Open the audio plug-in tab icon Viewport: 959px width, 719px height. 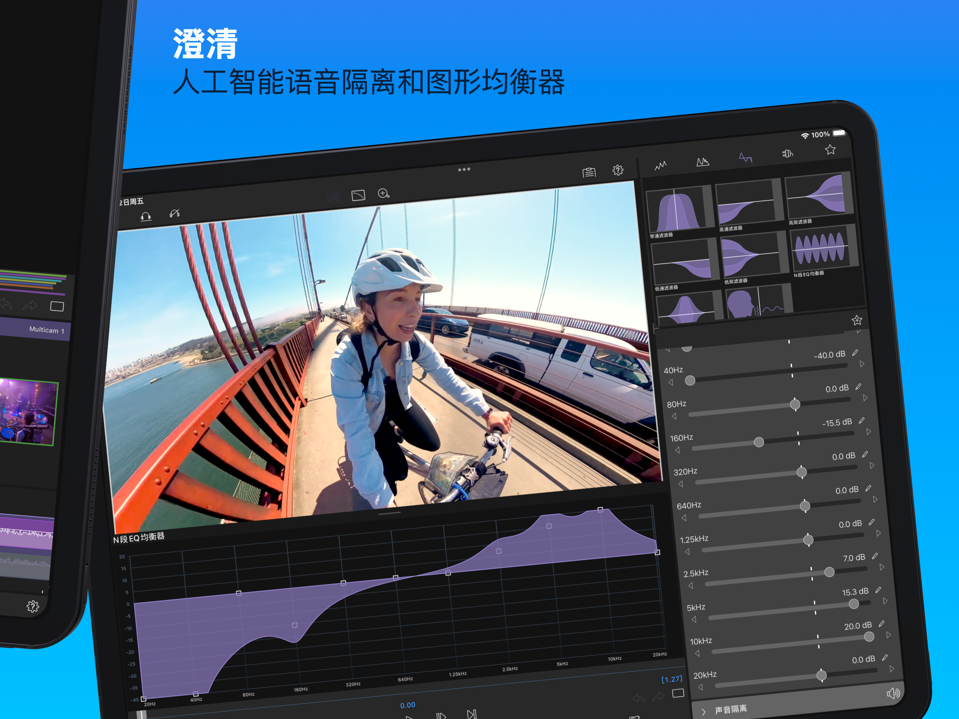787,153
